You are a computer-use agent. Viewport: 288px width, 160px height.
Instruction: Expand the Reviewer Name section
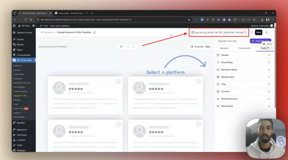[x=269, y=70]
